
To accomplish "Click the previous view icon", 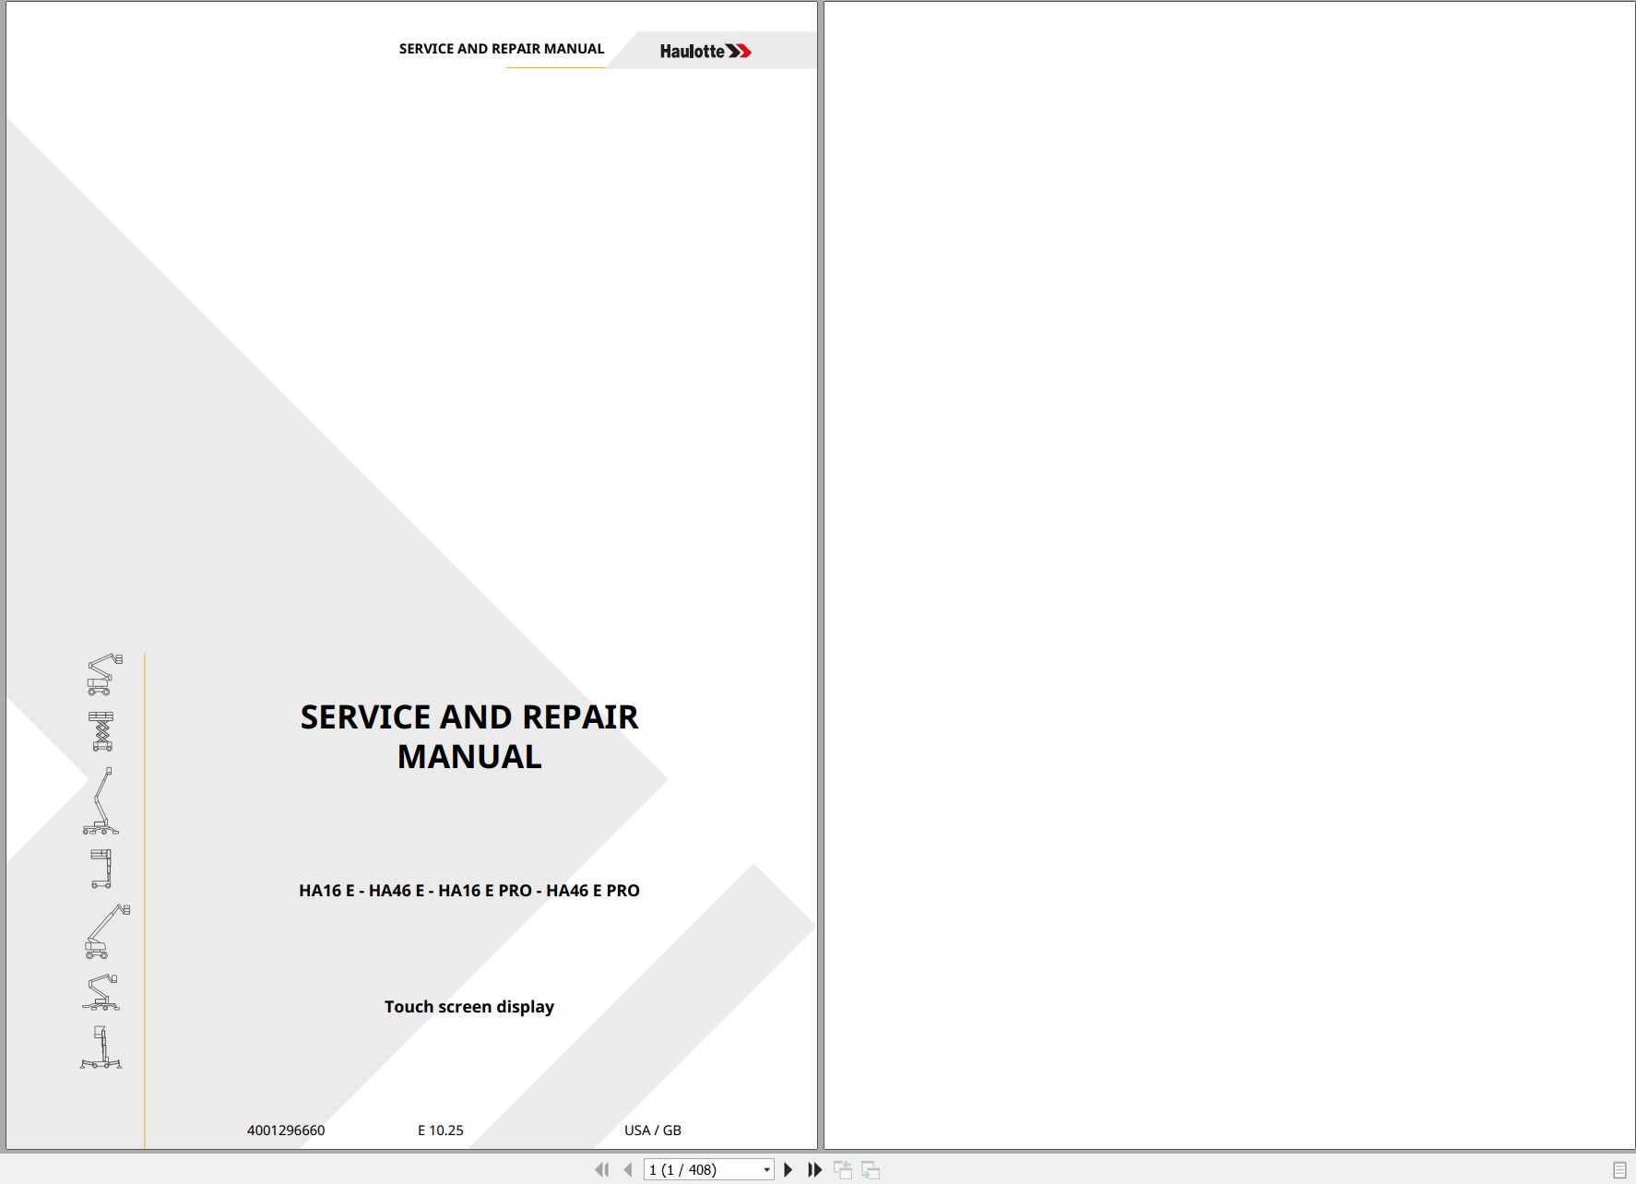I will tap(843, 1169).
